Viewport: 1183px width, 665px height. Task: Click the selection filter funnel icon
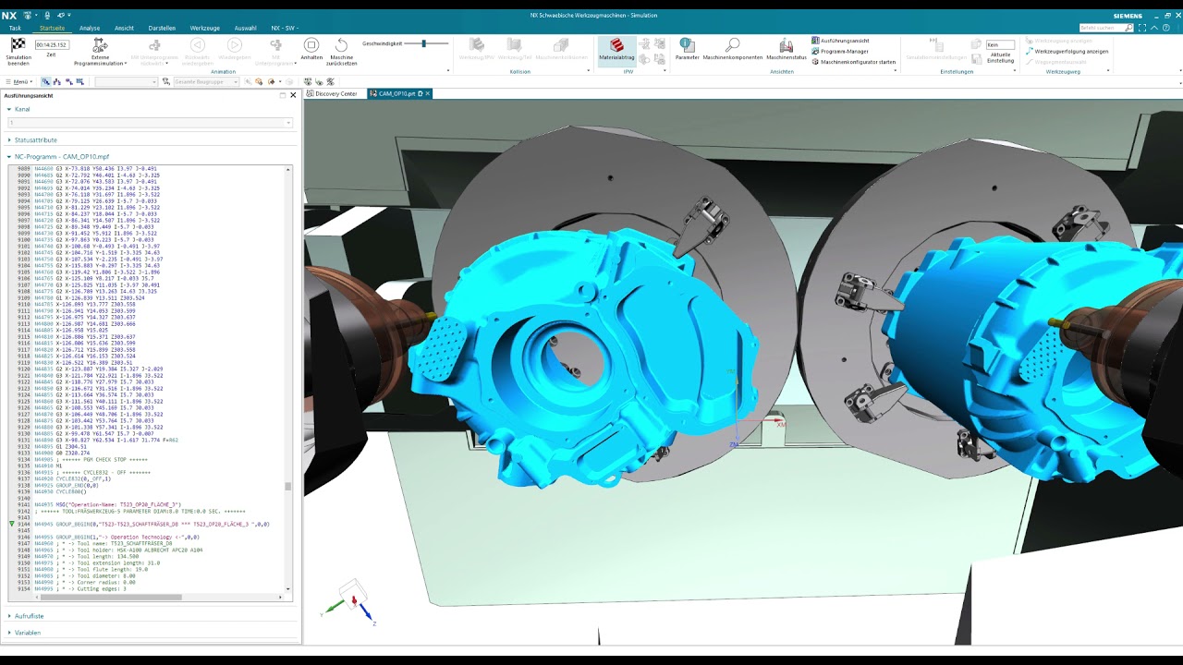(x=166, y=82)
